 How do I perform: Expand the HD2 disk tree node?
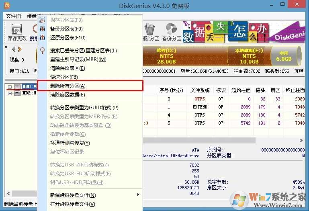coord(10,93)
